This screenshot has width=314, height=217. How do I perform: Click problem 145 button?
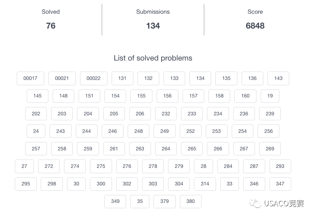coord(37,96)
